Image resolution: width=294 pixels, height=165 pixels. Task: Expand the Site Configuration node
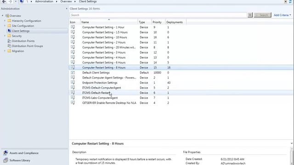5,26
